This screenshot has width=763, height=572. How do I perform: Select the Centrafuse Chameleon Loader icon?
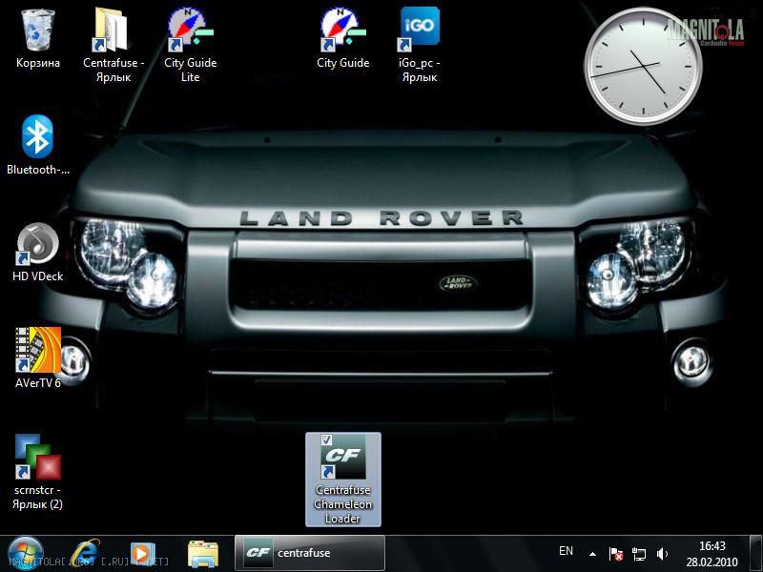pos(343,480)
